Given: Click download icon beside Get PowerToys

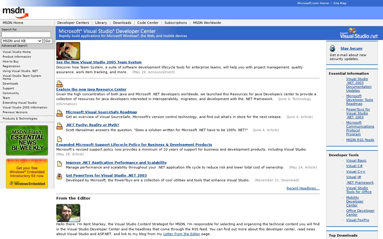Looking at the screenshot, I should [x=60, y=177].
